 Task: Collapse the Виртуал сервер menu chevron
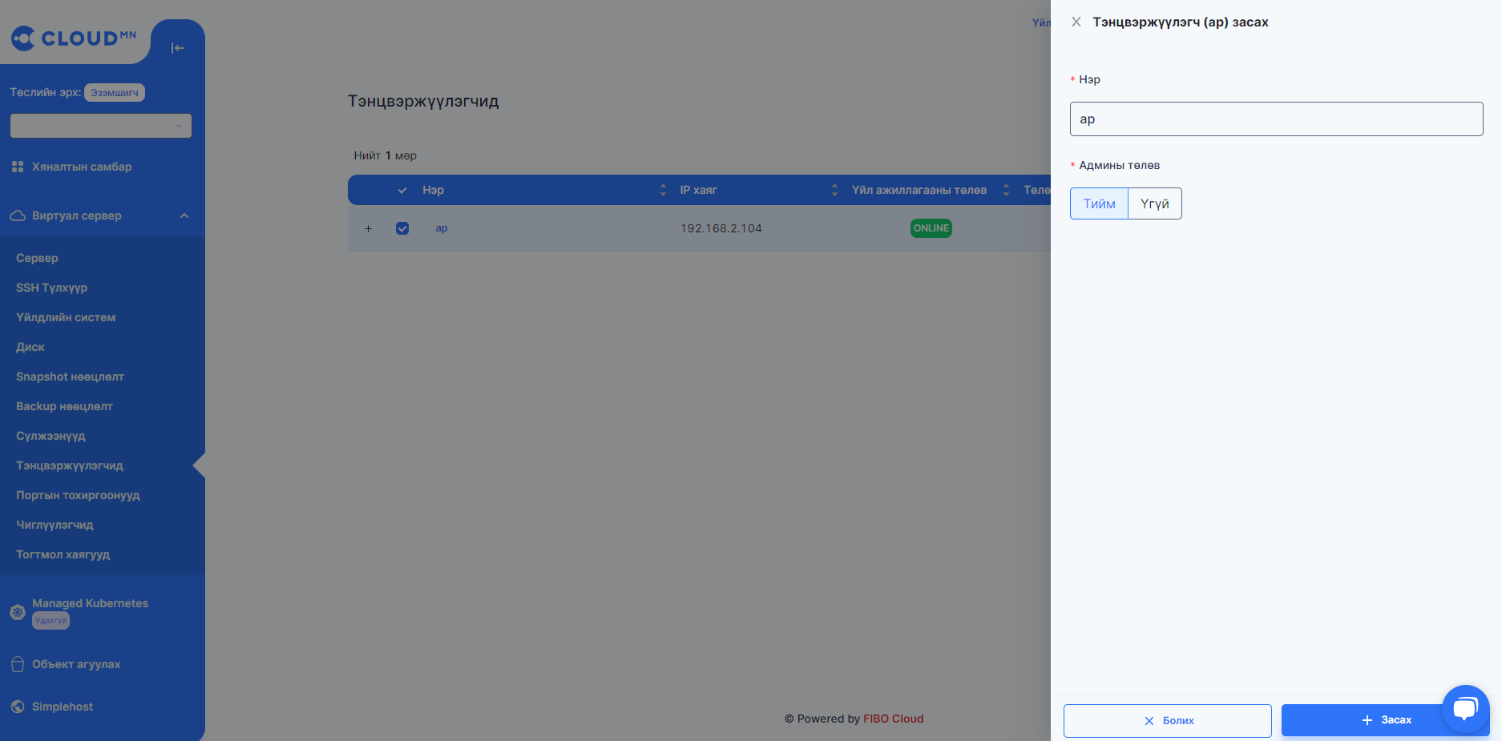coord(184,215)
